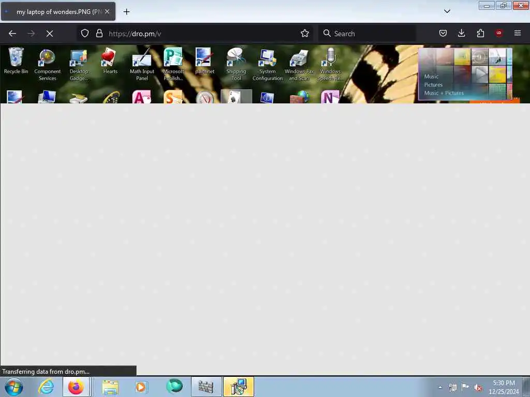Click the Access 'A' icon in image
Image resolution: width=530 pixels, height=397 pixels.
(x=142, y=97)
